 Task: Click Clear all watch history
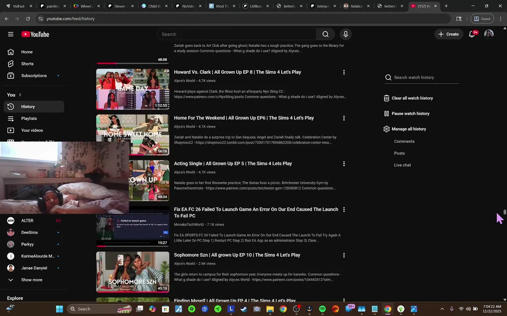point(408,98)
